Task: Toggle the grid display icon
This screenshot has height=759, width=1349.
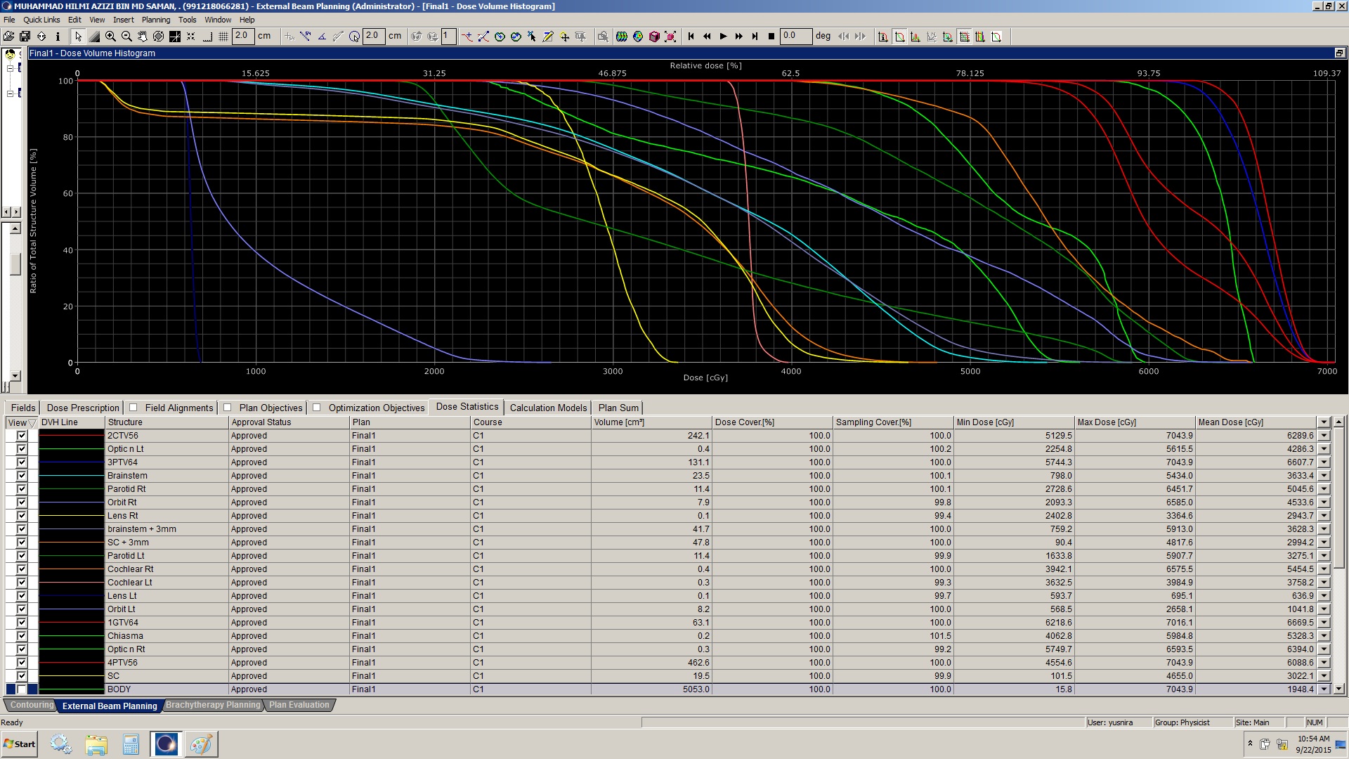Action: point(223,37)
